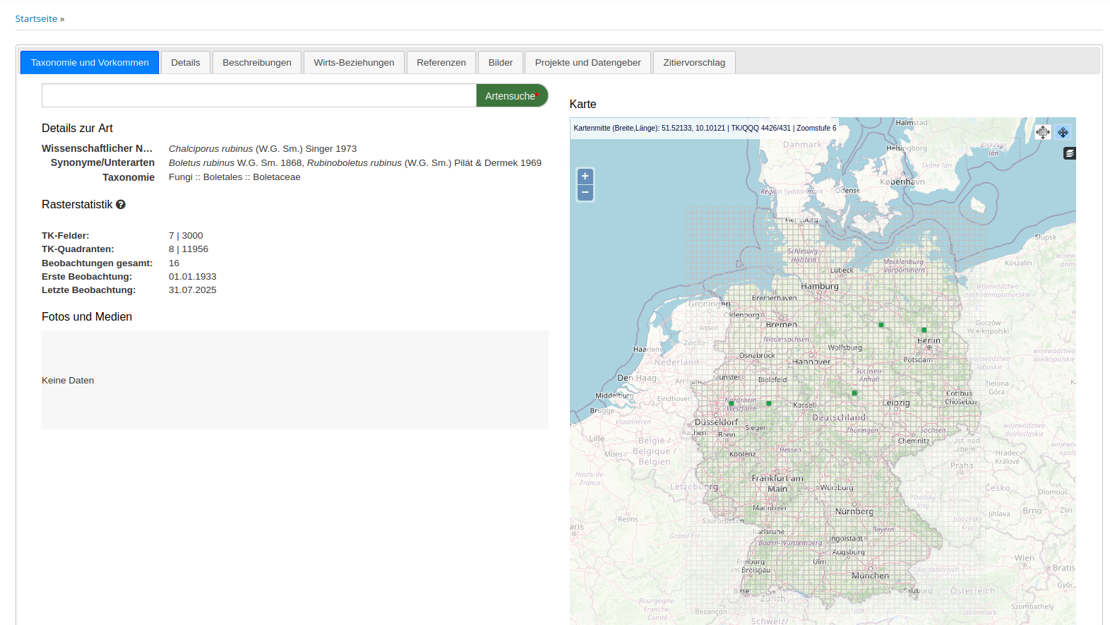Open the Details tab
The width and height of the screenshot is (1110, 625).
pyautogui.click(x=185, y=63)
